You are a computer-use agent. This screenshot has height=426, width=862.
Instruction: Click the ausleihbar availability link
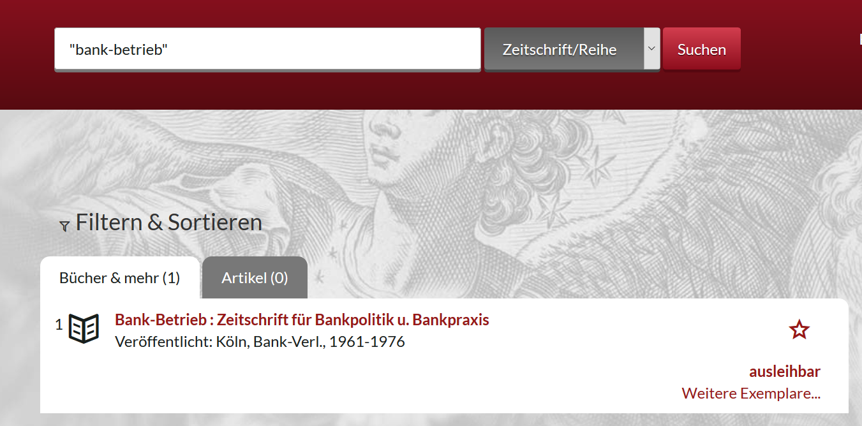785,372
